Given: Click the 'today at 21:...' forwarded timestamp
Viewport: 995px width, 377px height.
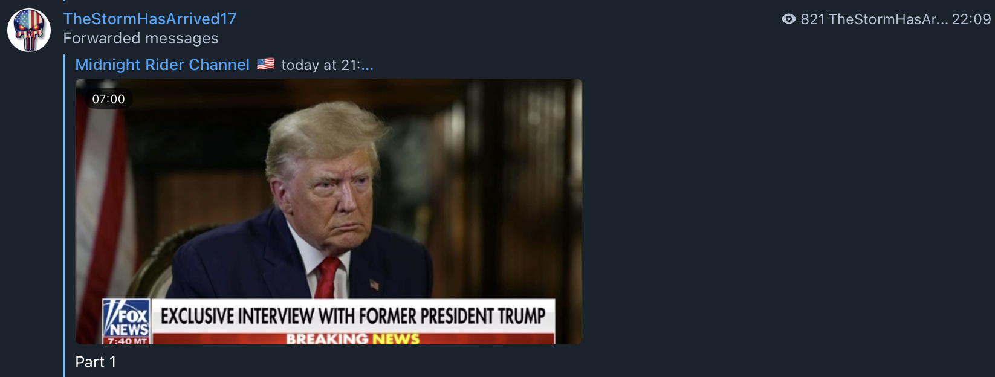Looking at the screenshot, I should pyautogui.click(x=327, y=65).
